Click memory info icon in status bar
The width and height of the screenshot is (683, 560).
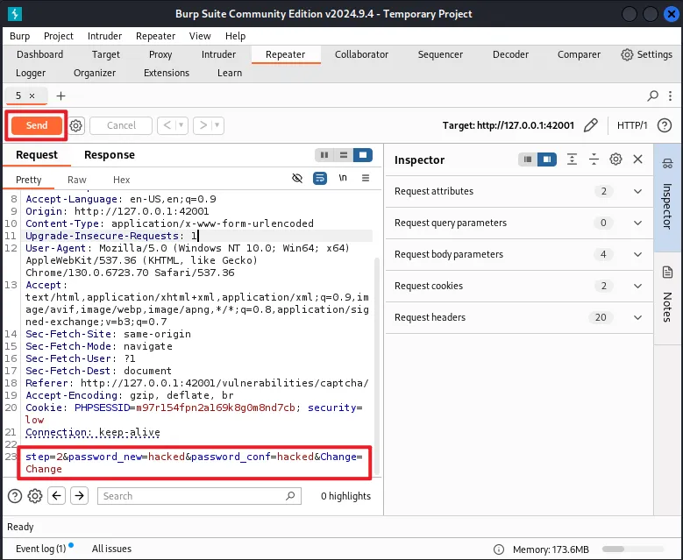click(499, 549)
